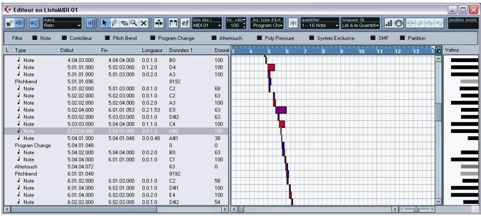481x216 pixels.
Task: Enable the SMF filter checkbox
Action: coord(373,38)
